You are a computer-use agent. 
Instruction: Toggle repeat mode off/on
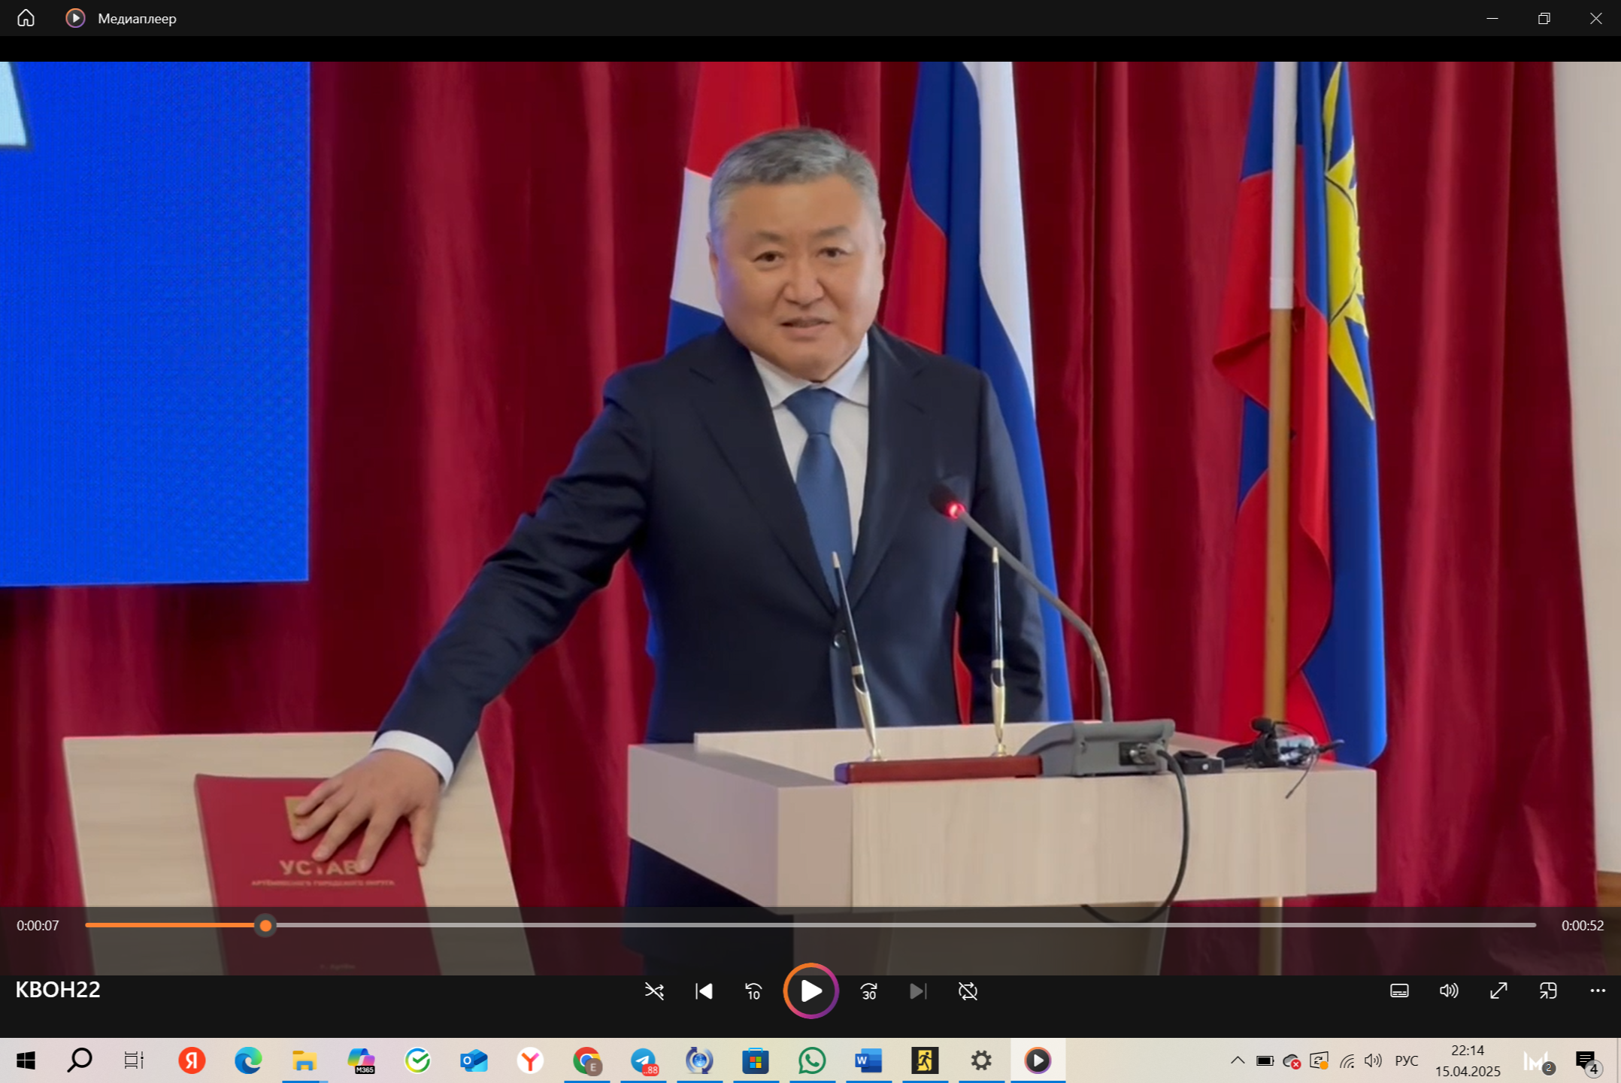(x=968, y=991)
